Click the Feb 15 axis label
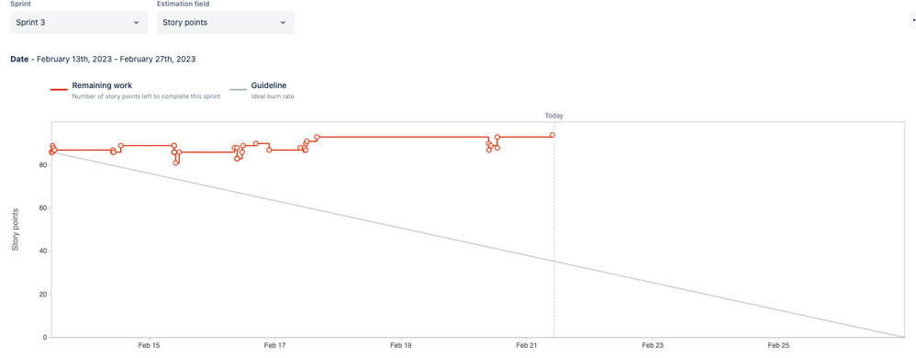 tap(149, 346)
